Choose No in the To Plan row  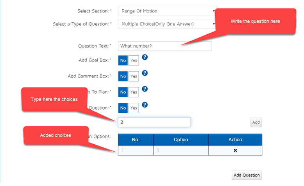point(123,92)
